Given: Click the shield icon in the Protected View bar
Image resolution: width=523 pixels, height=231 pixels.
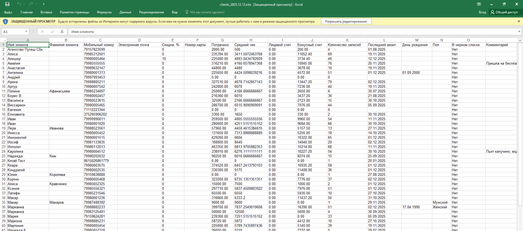Looking at the screenshot, I should coord(5,22).
